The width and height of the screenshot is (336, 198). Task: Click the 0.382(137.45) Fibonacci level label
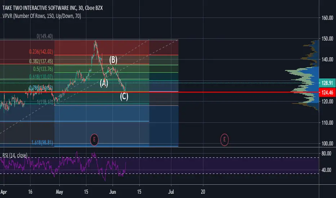tap(41, 61)
